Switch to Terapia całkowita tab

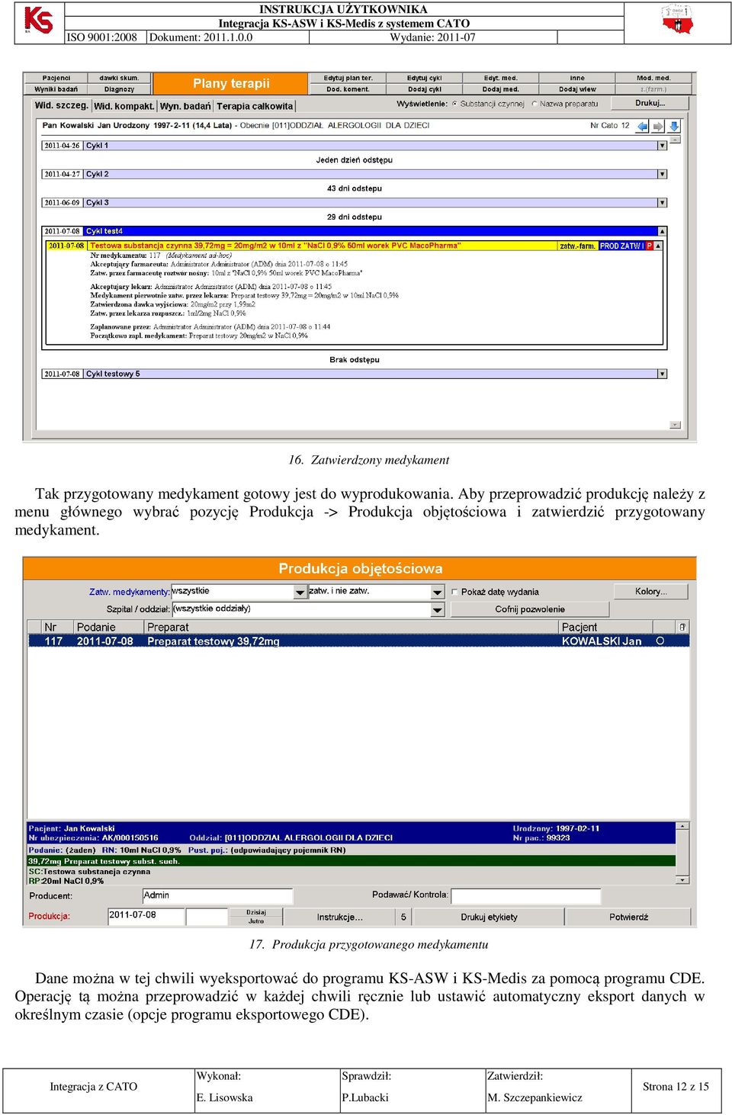(x=255, y=106)
